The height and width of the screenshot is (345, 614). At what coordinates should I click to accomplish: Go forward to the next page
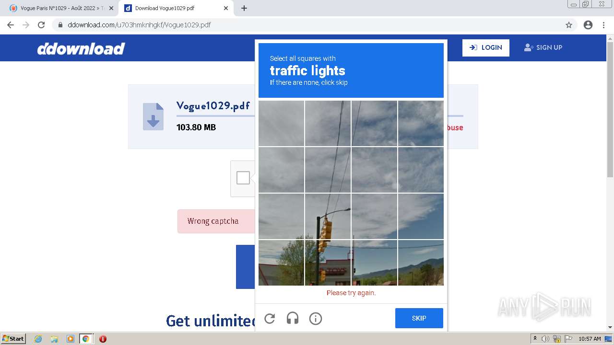coord(26,25)
